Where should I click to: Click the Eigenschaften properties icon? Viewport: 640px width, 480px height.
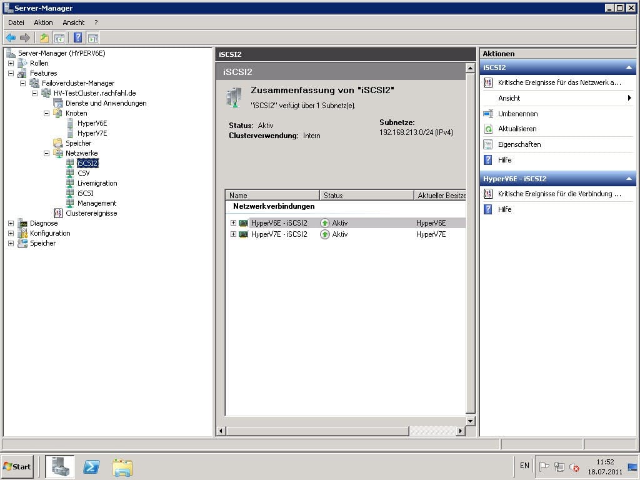click(x=488, y=144)
